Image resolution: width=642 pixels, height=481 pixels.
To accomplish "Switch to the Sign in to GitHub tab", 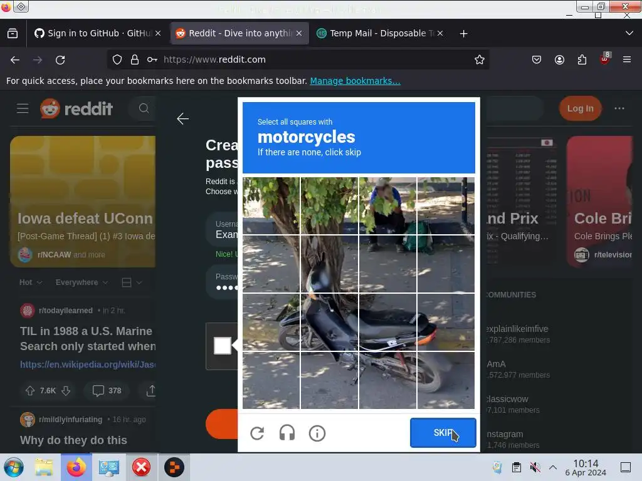I will (93, 33).
